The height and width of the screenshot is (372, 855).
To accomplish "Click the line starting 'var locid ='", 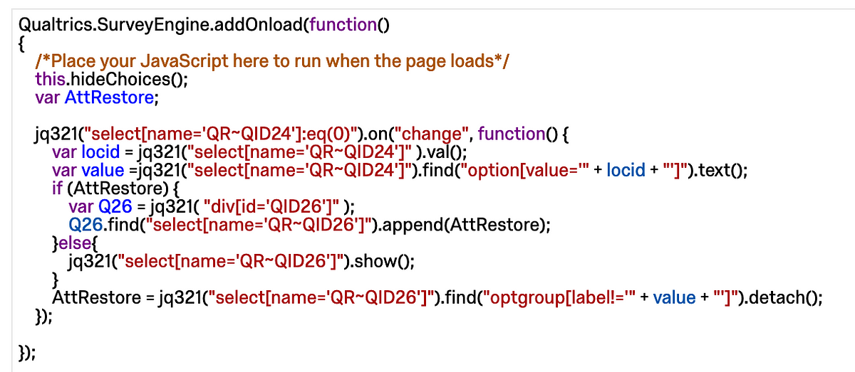I will pyautogui.click(x=259, y=152).
